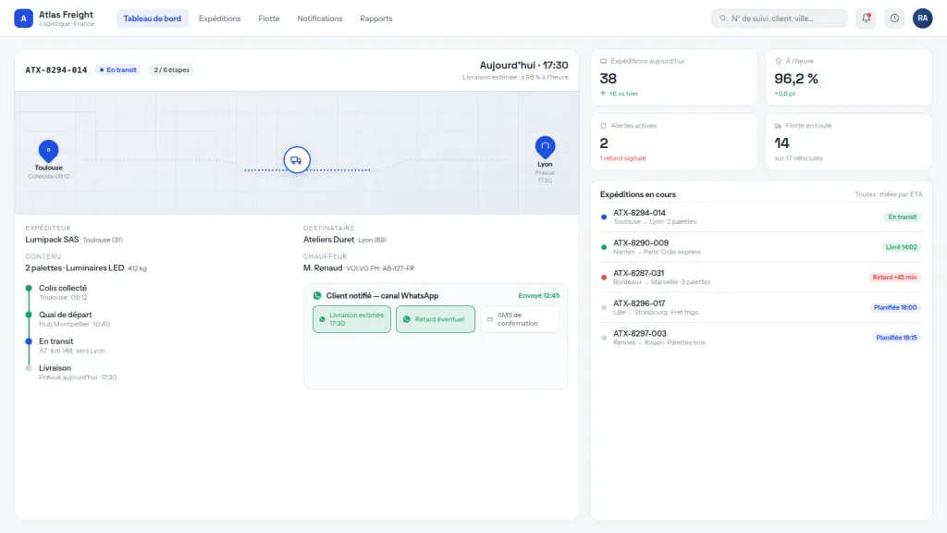Open the notifications bell icon
Image resolution: width=947 pixels, height=533 pixels.
click(866, 19)
